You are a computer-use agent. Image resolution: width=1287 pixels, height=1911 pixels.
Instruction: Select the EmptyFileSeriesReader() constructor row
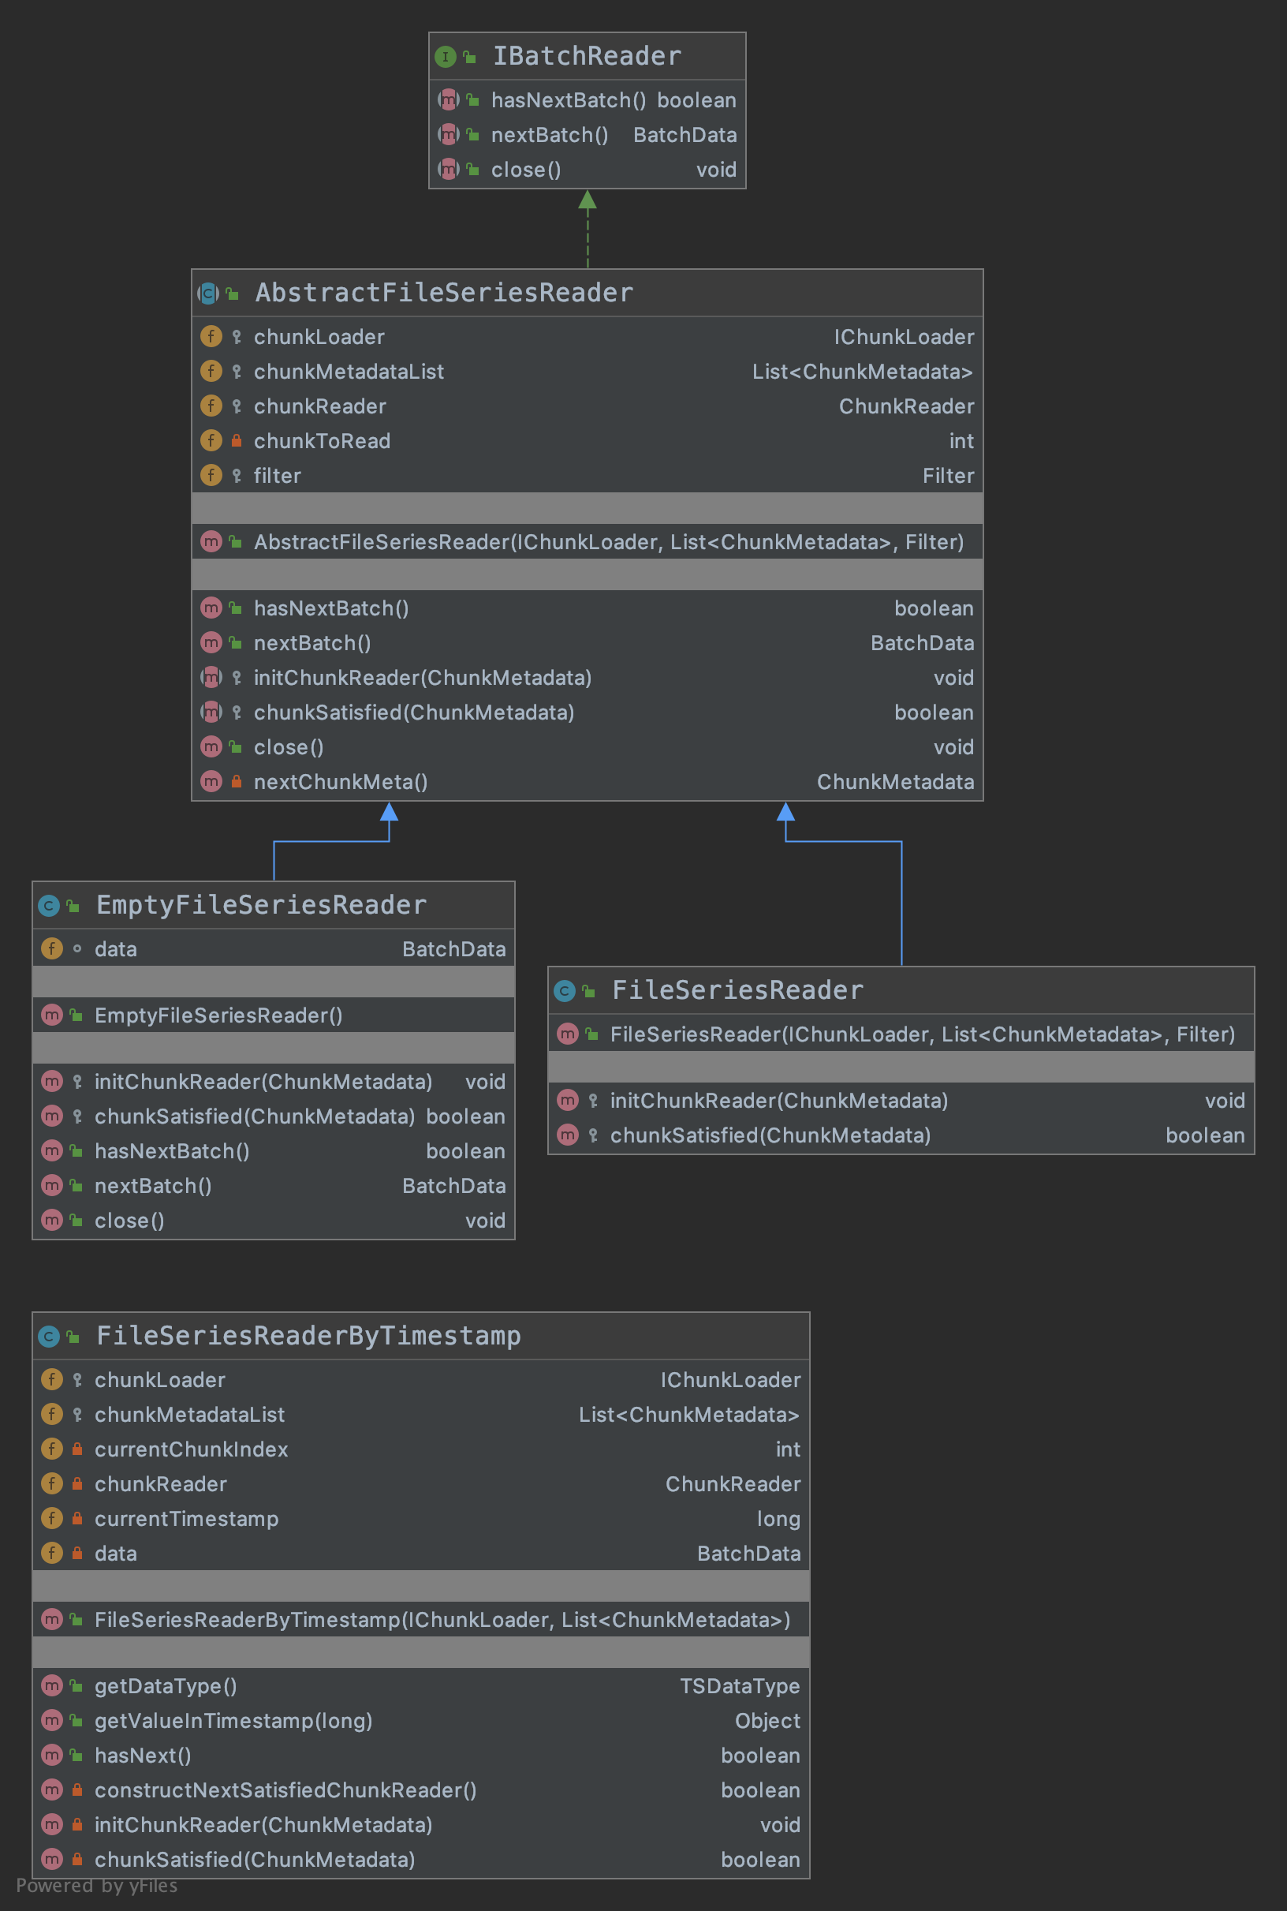click(x=218, y=1016)
